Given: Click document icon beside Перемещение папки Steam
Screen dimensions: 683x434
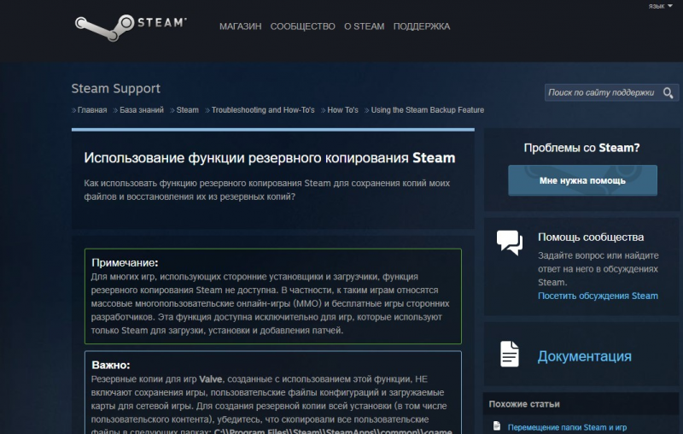Looking at the screenshot, I should pos(497,425).
